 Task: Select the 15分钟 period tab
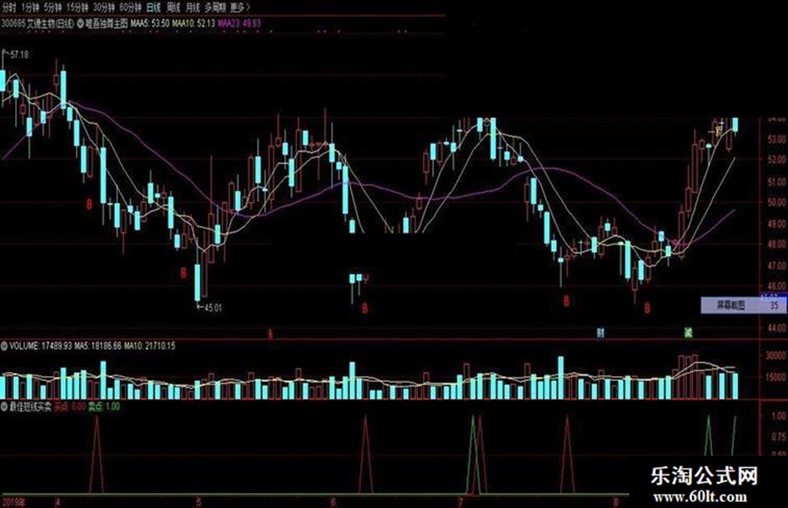click(x=78, y=8)
